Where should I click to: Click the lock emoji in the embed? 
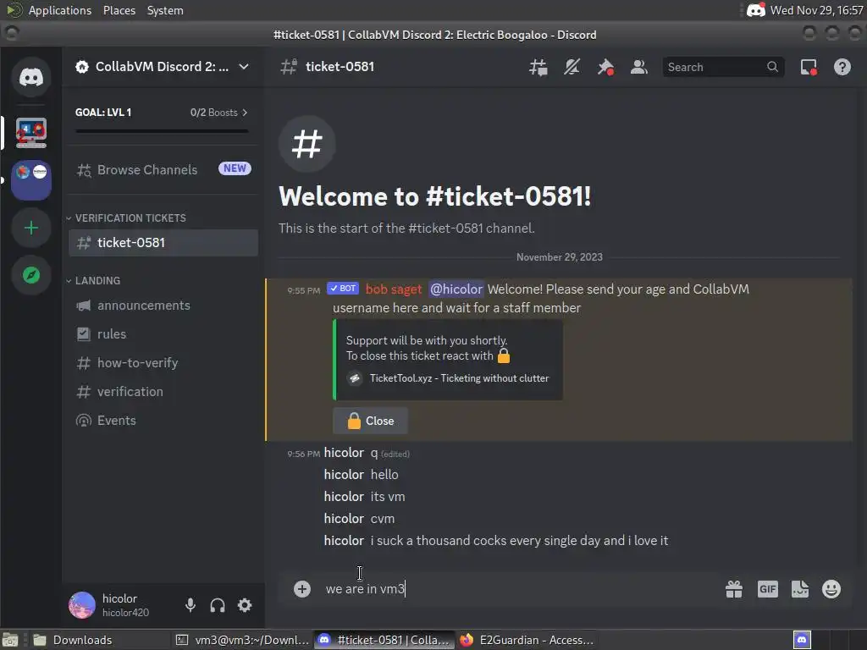[504, 356]
